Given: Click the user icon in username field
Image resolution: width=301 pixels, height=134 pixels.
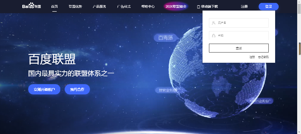Looking at the screenshot, I should [213, 23].
